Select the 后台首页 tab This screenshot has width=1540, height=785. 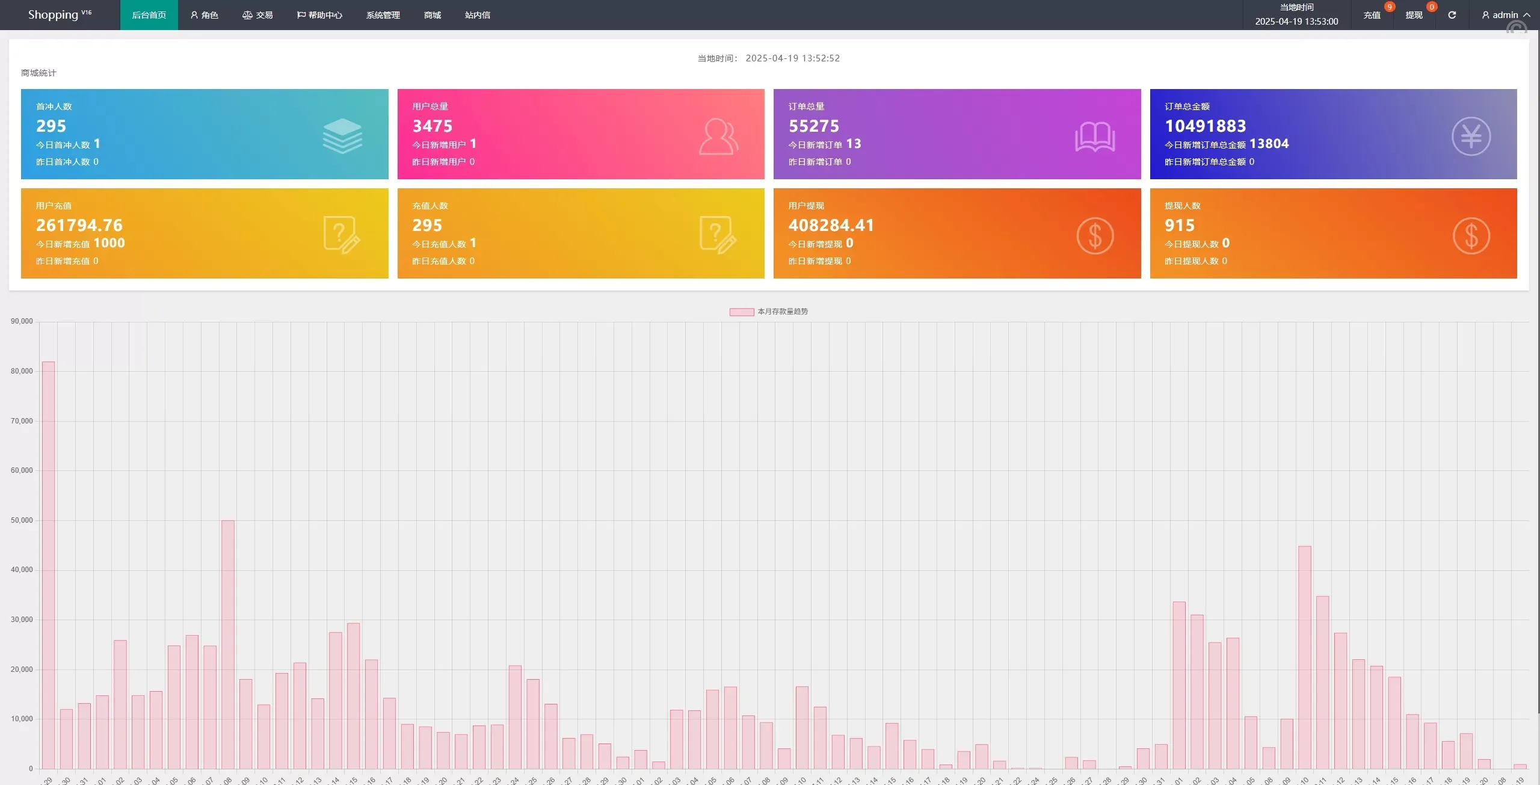pyautogui.click(x=149, y=15)
